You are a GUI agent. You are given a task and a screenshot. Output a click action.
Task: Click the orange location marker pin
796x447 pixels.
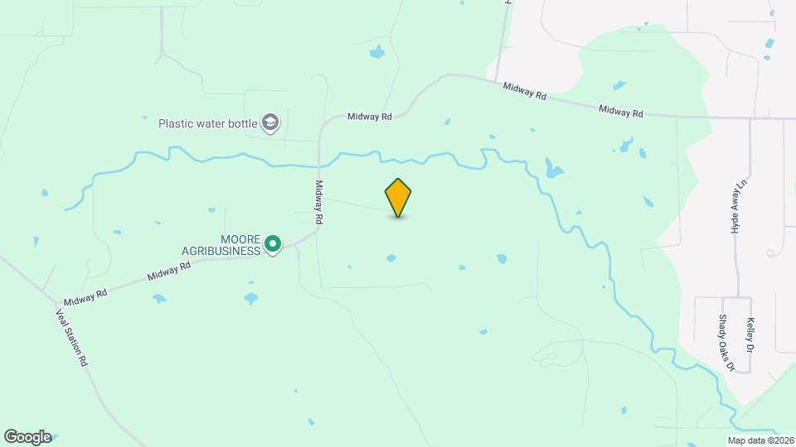click(x=398, y=198)
